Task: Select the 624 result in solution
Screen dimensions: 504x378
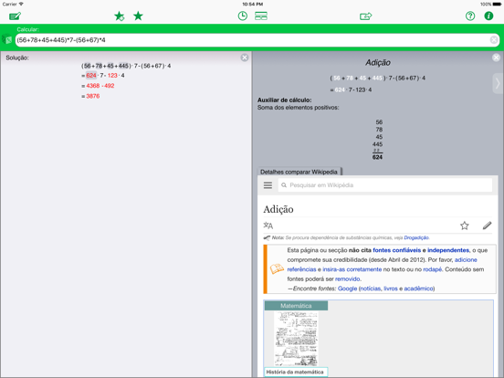Action: tap(91, 76)
